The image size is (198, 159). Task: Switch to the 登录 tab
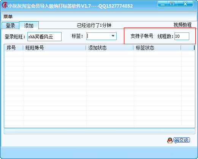point(10,26)
